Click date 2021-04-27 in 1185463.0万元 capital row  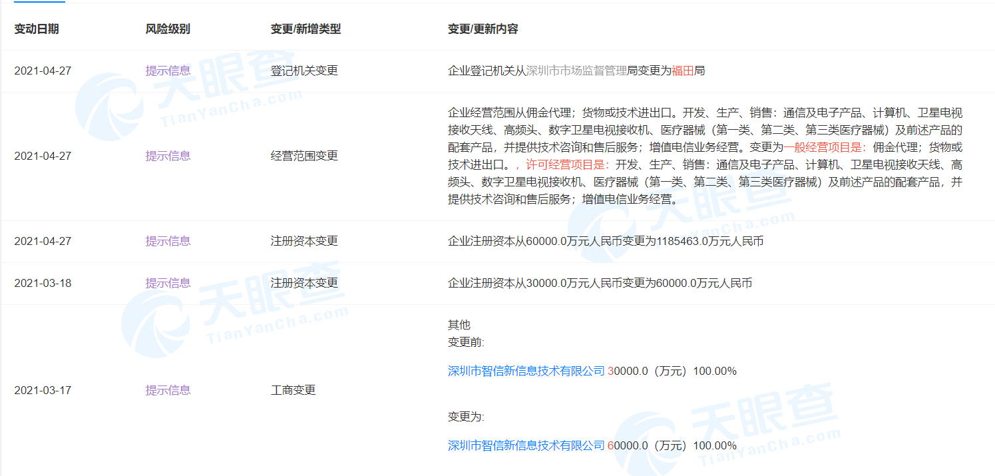(x=43, y=241)
